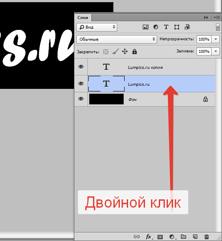Viewport: 222px width, 241px height.
Task: Select the Фон layer name
Action: click(x=132, y=100)
